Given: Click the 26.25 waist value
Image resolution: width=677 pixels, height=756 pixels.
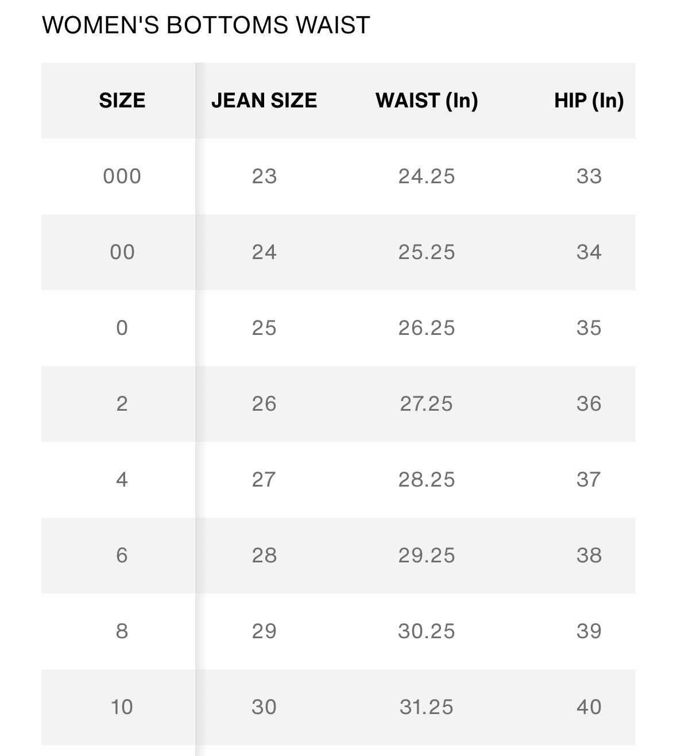Looking at the screenshot, I should 427,328.
